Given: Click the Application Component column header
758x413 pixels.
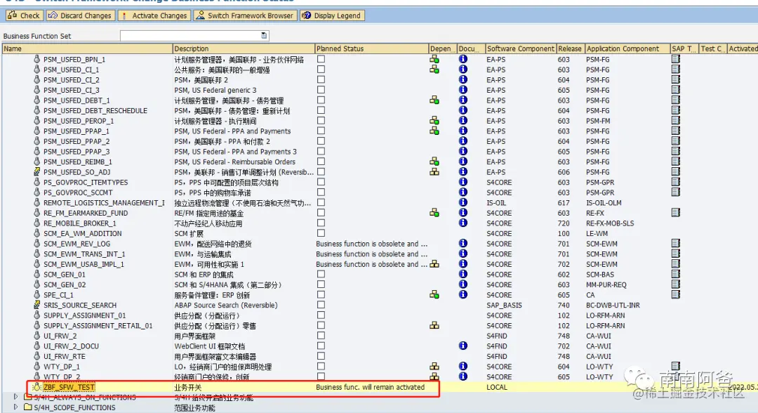Looking at the screenshot, I should pyautogui.click(x=627, y=48).
